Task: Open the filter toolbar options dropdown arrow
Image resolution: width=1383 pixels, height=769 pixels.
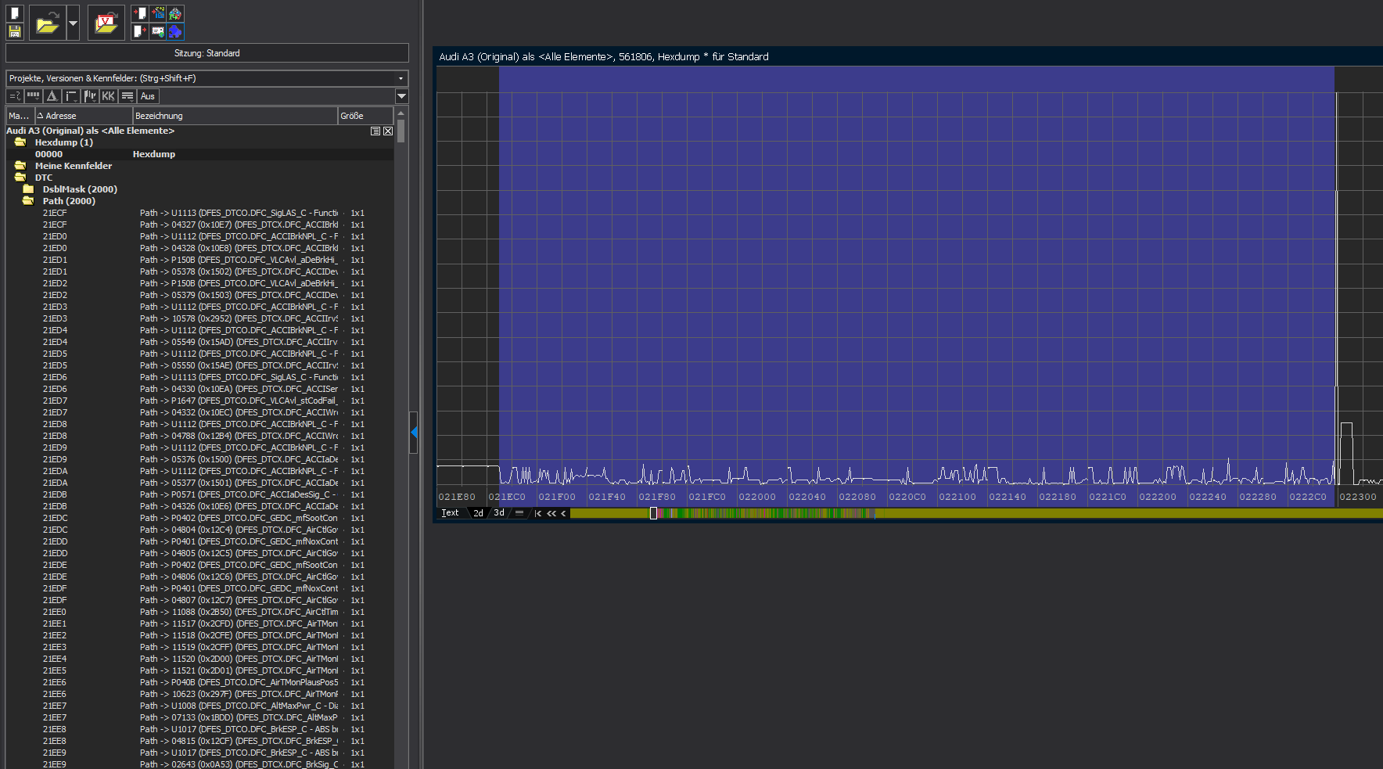Action: coord(401,96)
